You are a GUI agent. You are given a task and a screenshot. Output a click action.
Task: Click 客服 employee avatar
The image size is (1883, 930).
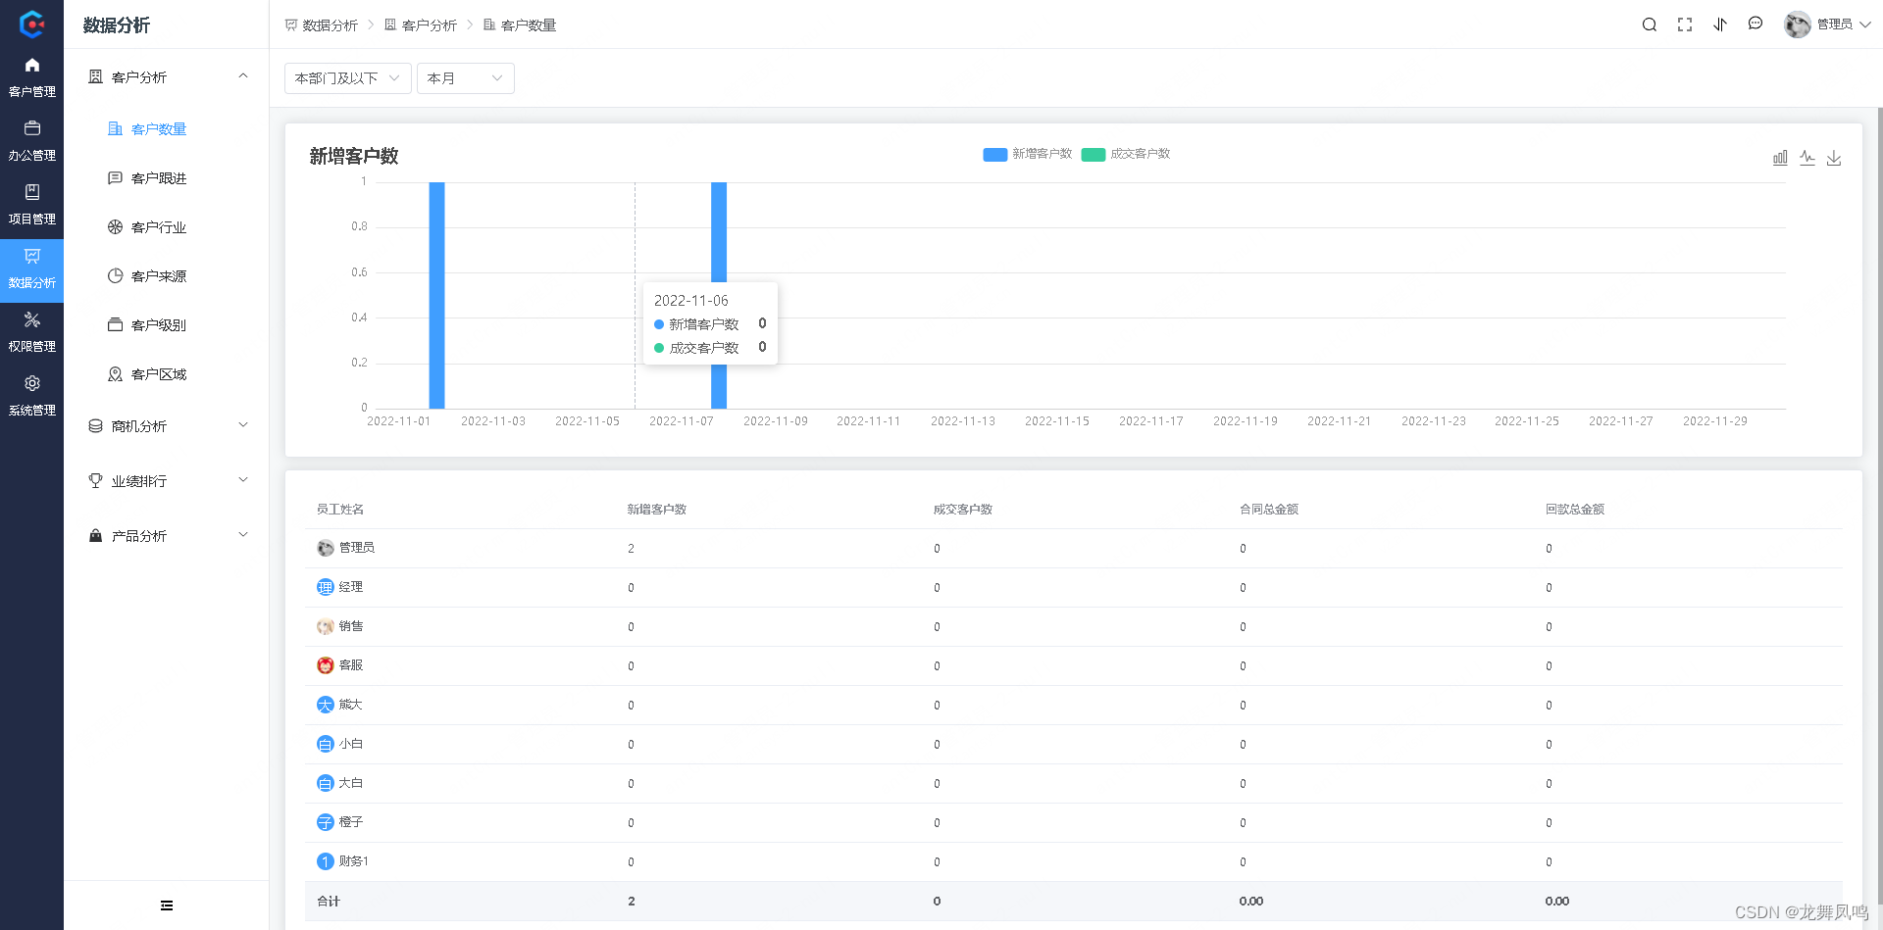click(x=326, y=665)
